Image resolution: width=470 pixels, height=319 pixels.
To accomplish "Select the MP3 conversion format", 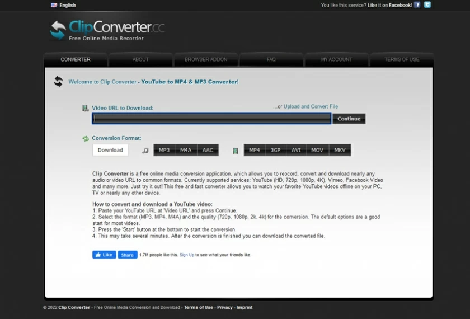I will pos(164,150).
